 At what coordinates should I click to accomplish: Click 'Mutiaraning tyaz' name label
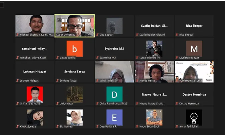coord(189,57)
